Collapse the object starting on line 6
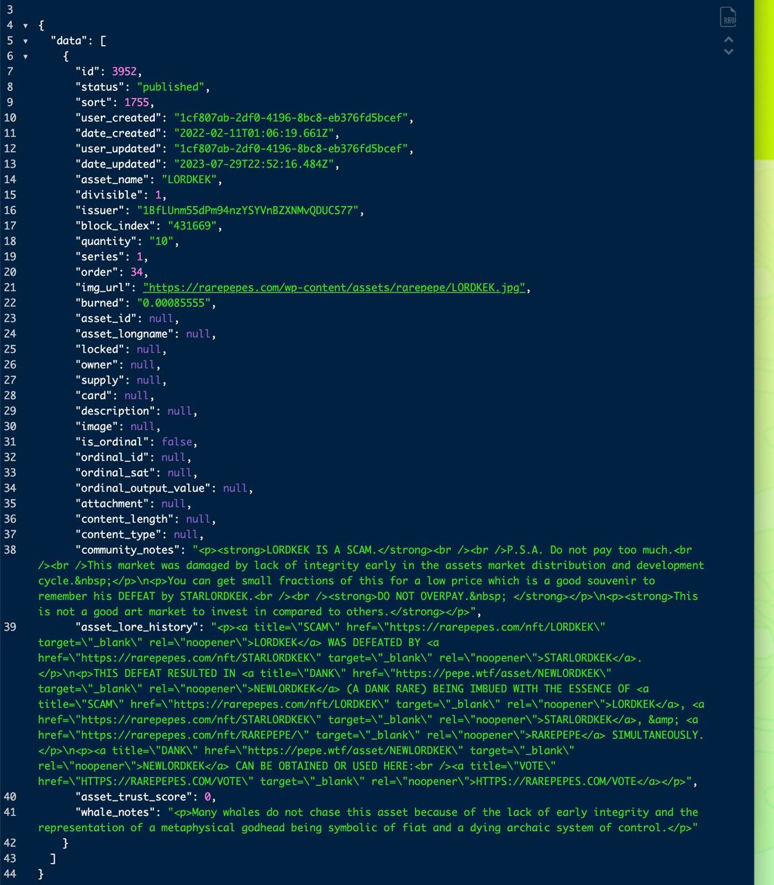The height and width of the screenshot is (885, 774). click(26, 57)
